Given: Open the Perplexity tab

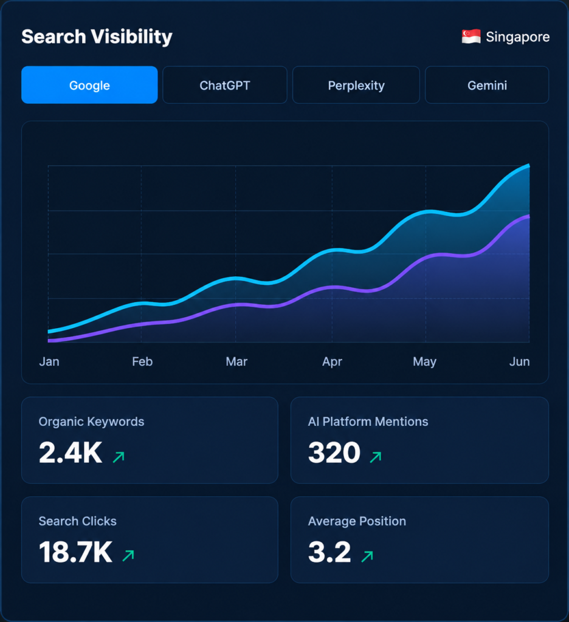Looking at the screenshot, I should click(x=356, y=85).
